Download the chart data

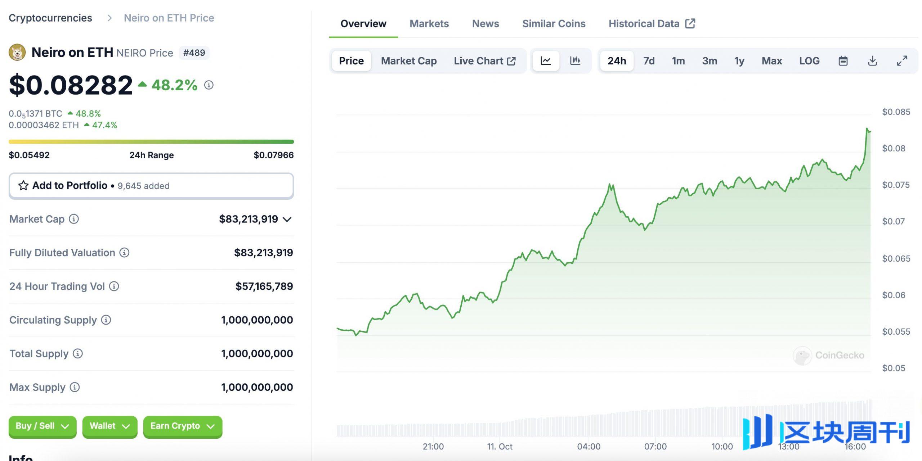coord(872,61)
